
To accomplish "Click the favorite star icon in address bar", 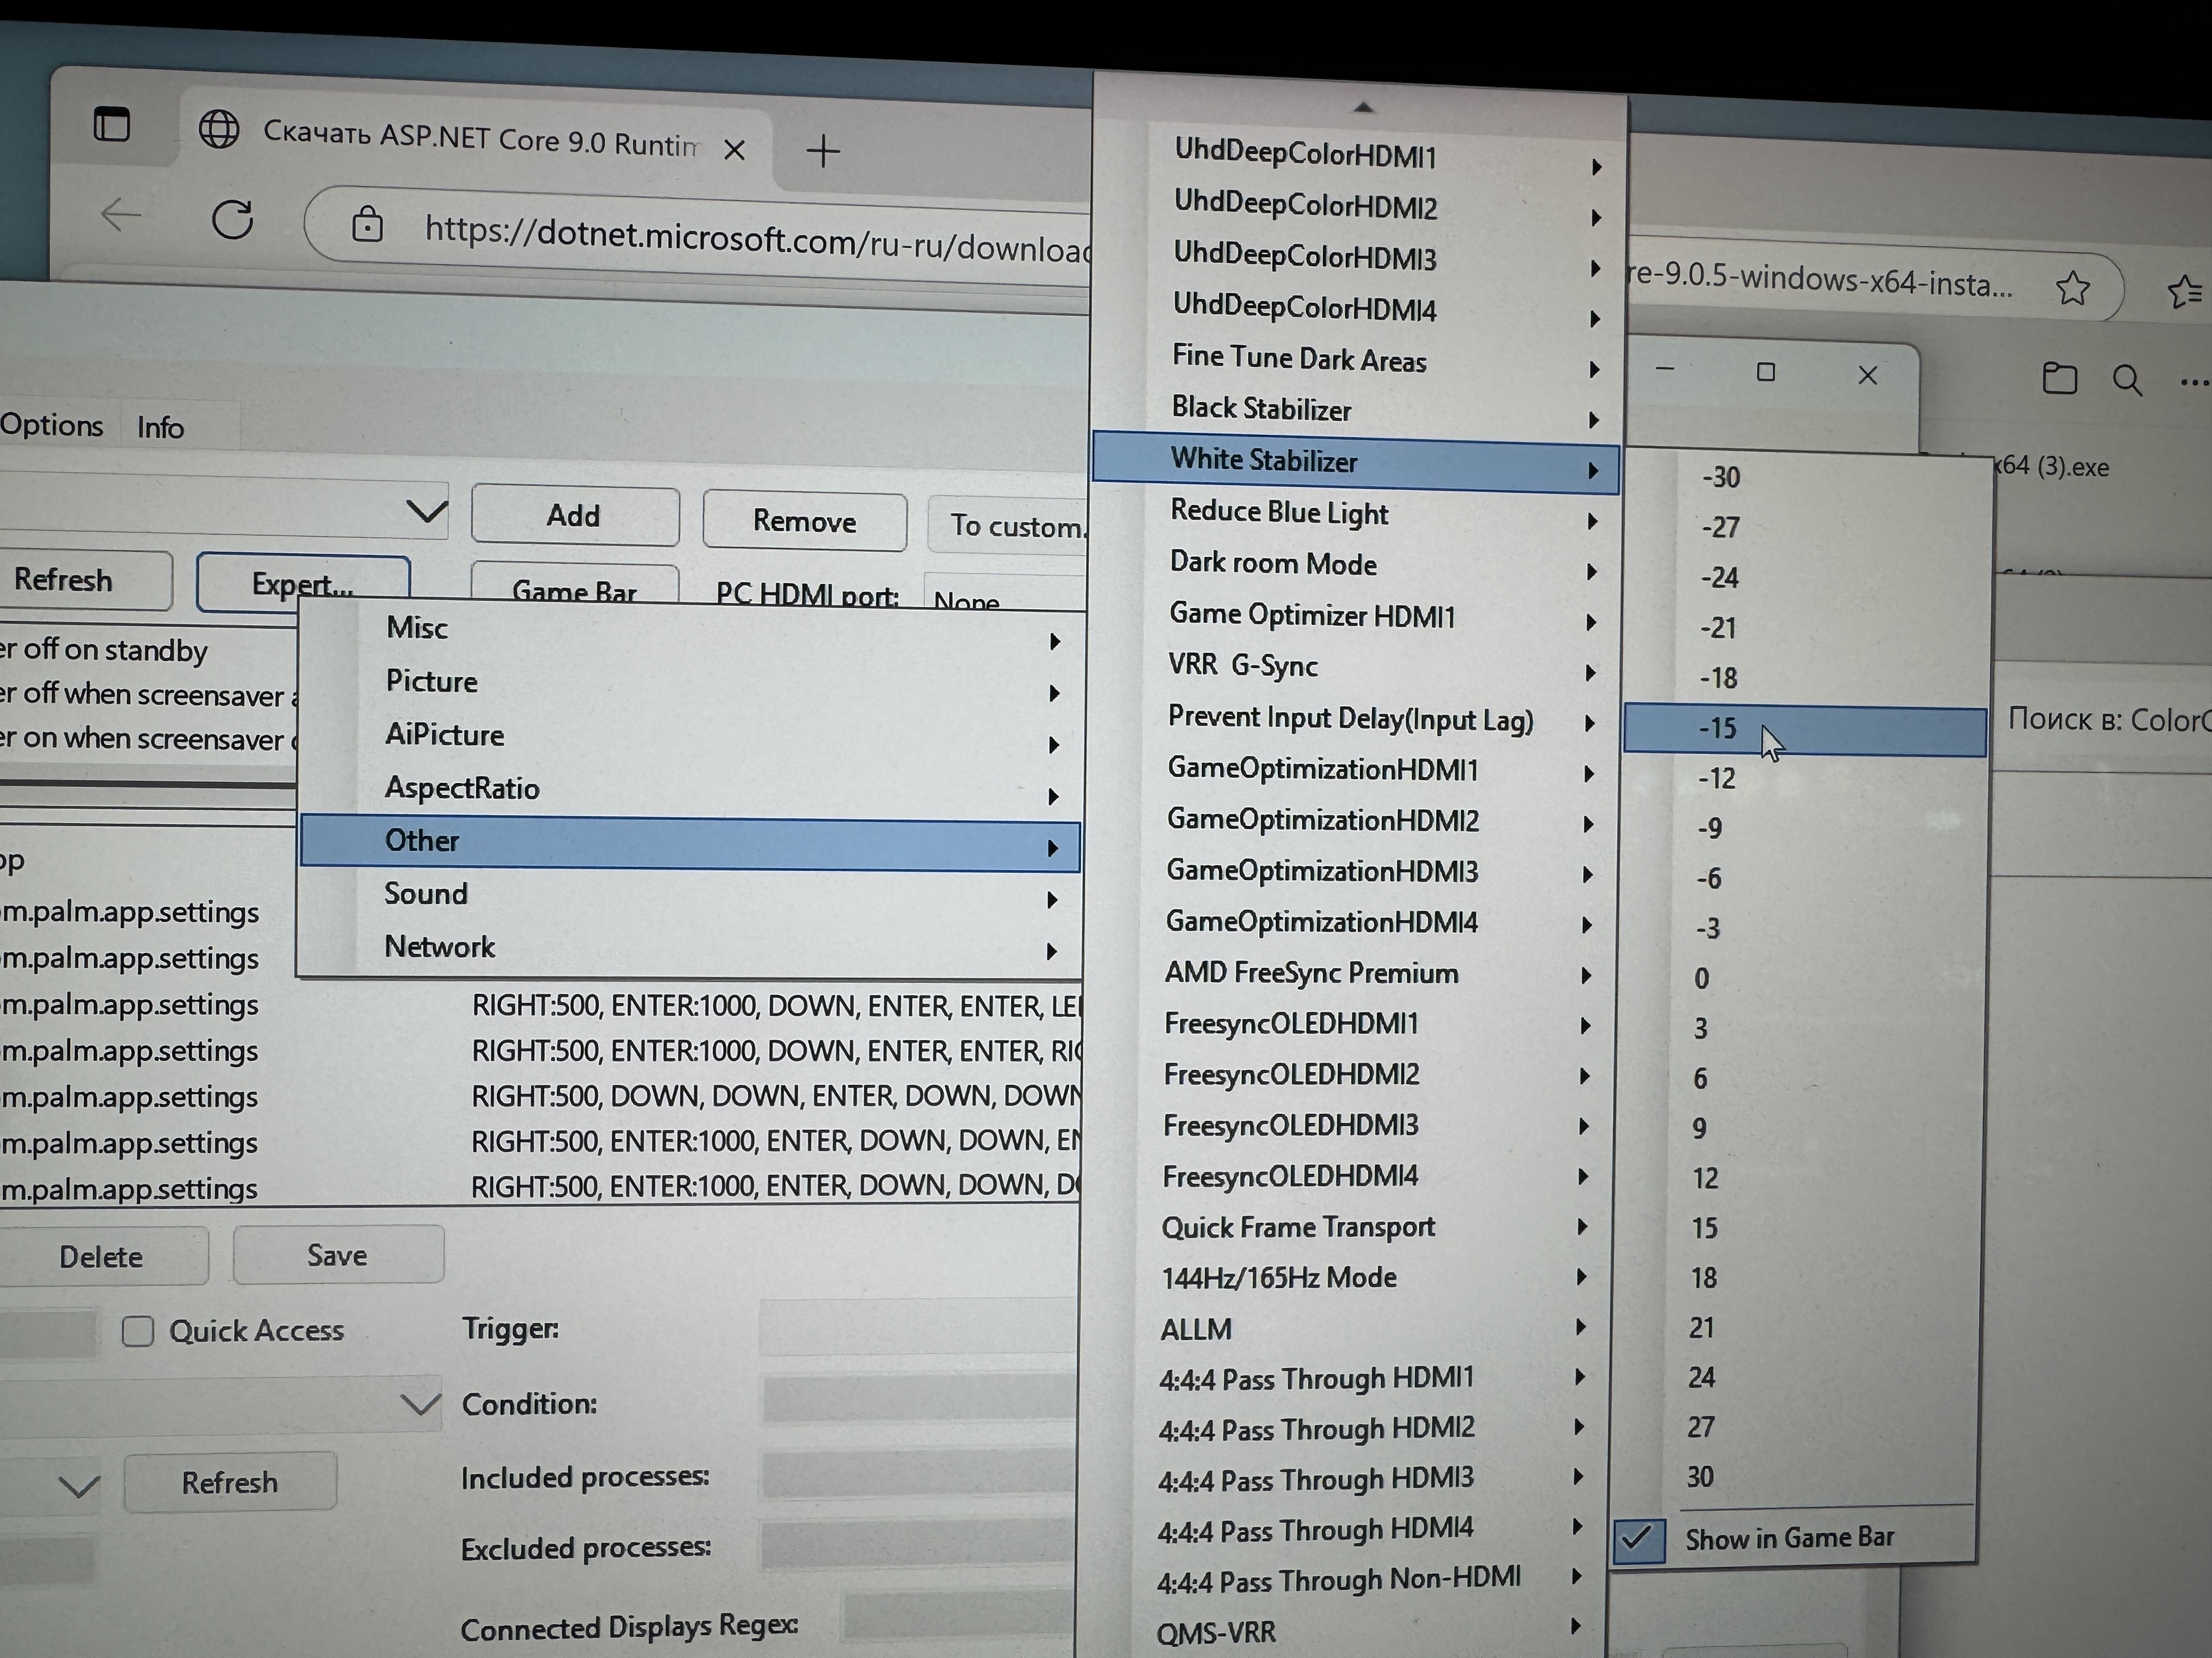I will pos(2072,289).
